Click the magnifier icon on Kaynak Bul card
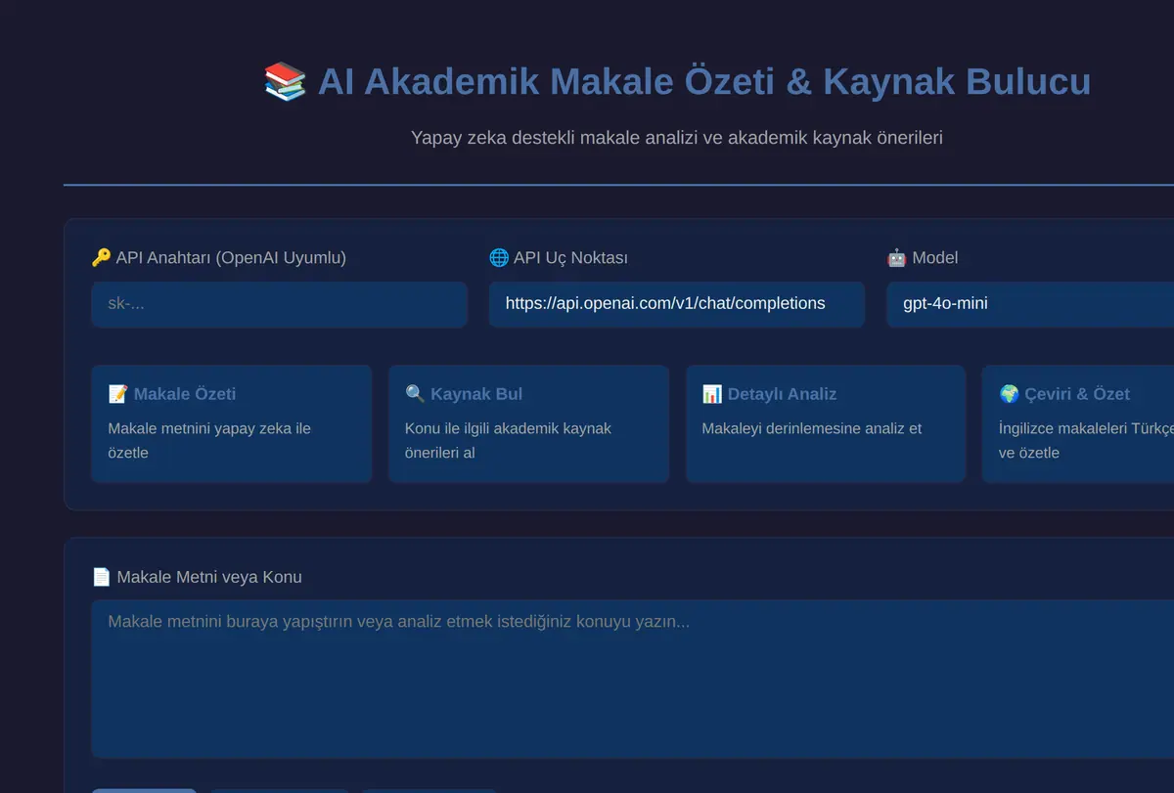1174x793 pixels. (415, 394)
